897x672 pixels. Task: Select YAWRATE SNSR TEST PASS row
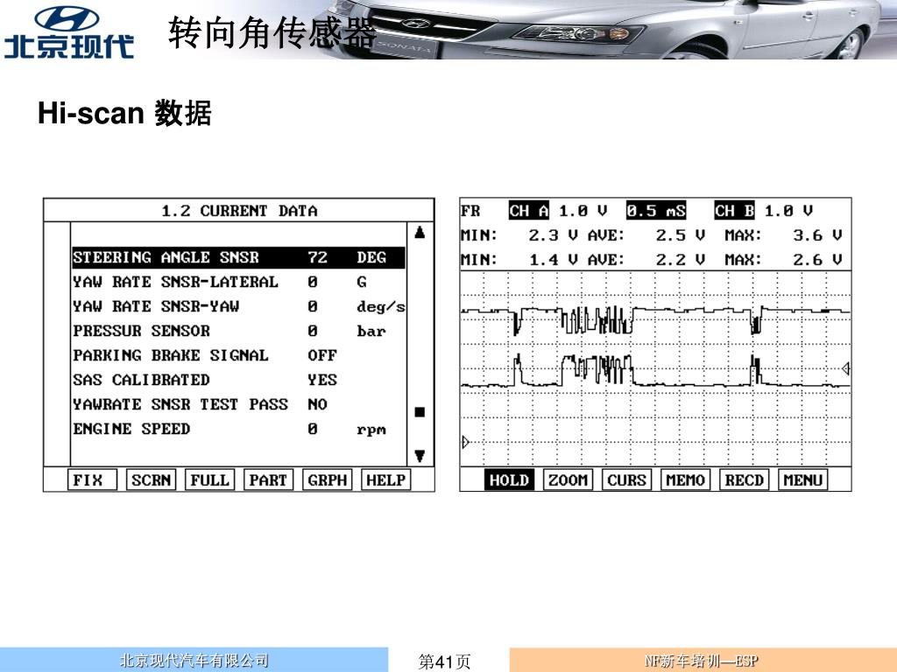point(238,404)
